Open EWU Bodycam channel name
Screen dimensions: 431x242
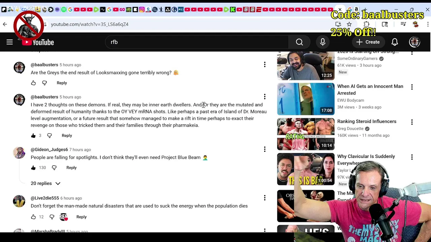tap(351, 100)
